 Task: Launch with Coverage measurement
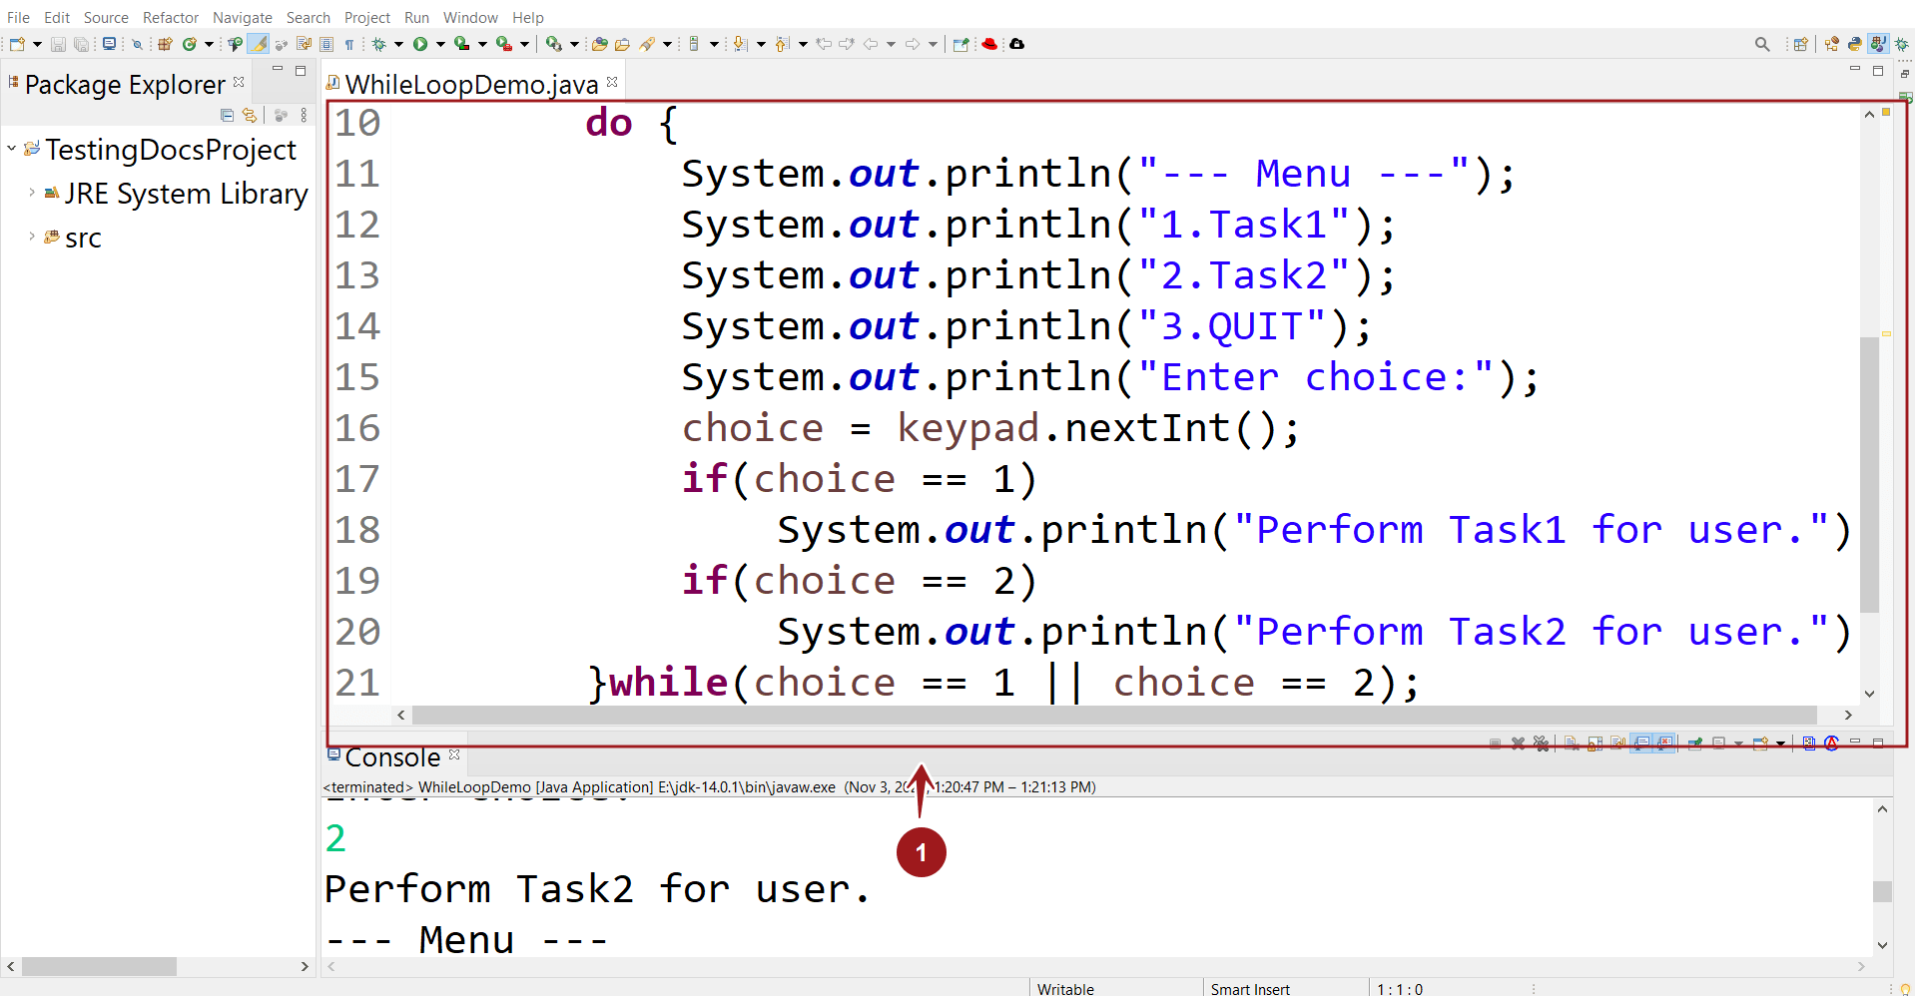coord(461,43)
